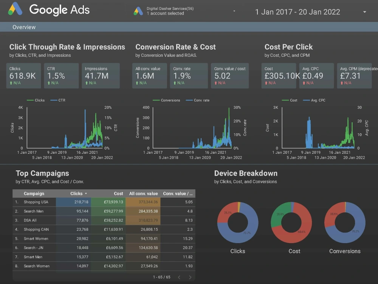This screenshot has width=378, height=284.
Task: Select the Shopping USA campaign row
Action: (x=104, y=202)
